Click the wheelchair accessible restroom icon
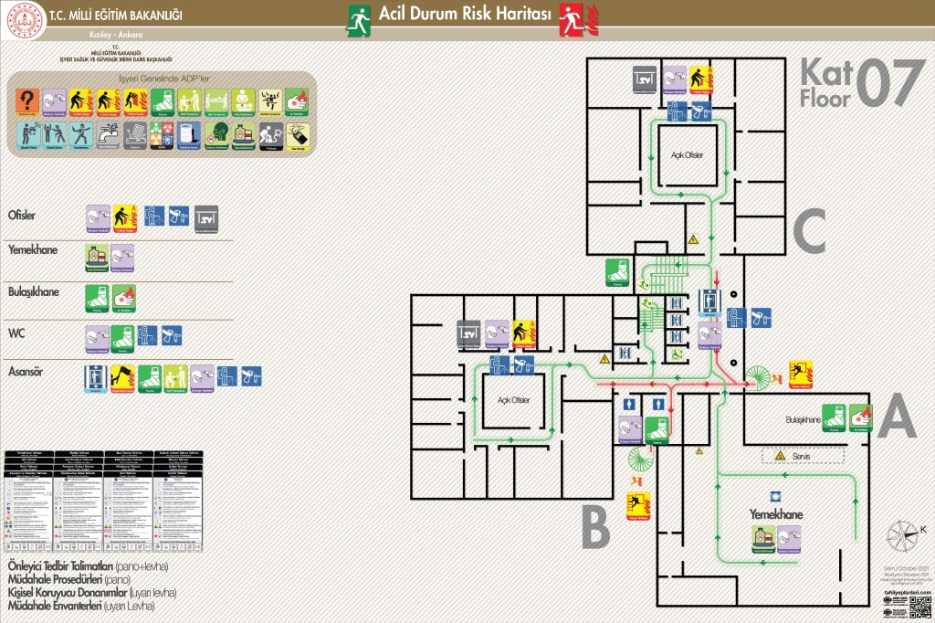The height and width of the screenshot is (623, 935). tap(675, 354)
